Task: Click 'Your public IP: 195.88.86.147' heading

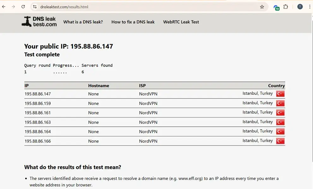Action: (x=69, y=46)
